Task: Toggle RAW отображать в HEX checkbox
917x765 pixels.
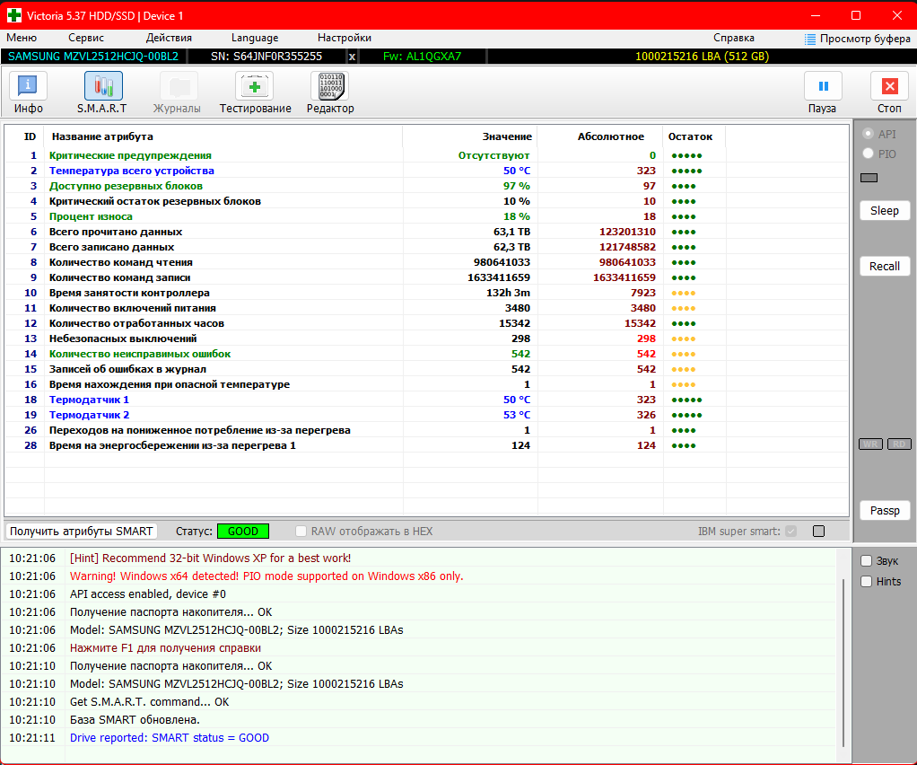Action: (x=301, y=531)
